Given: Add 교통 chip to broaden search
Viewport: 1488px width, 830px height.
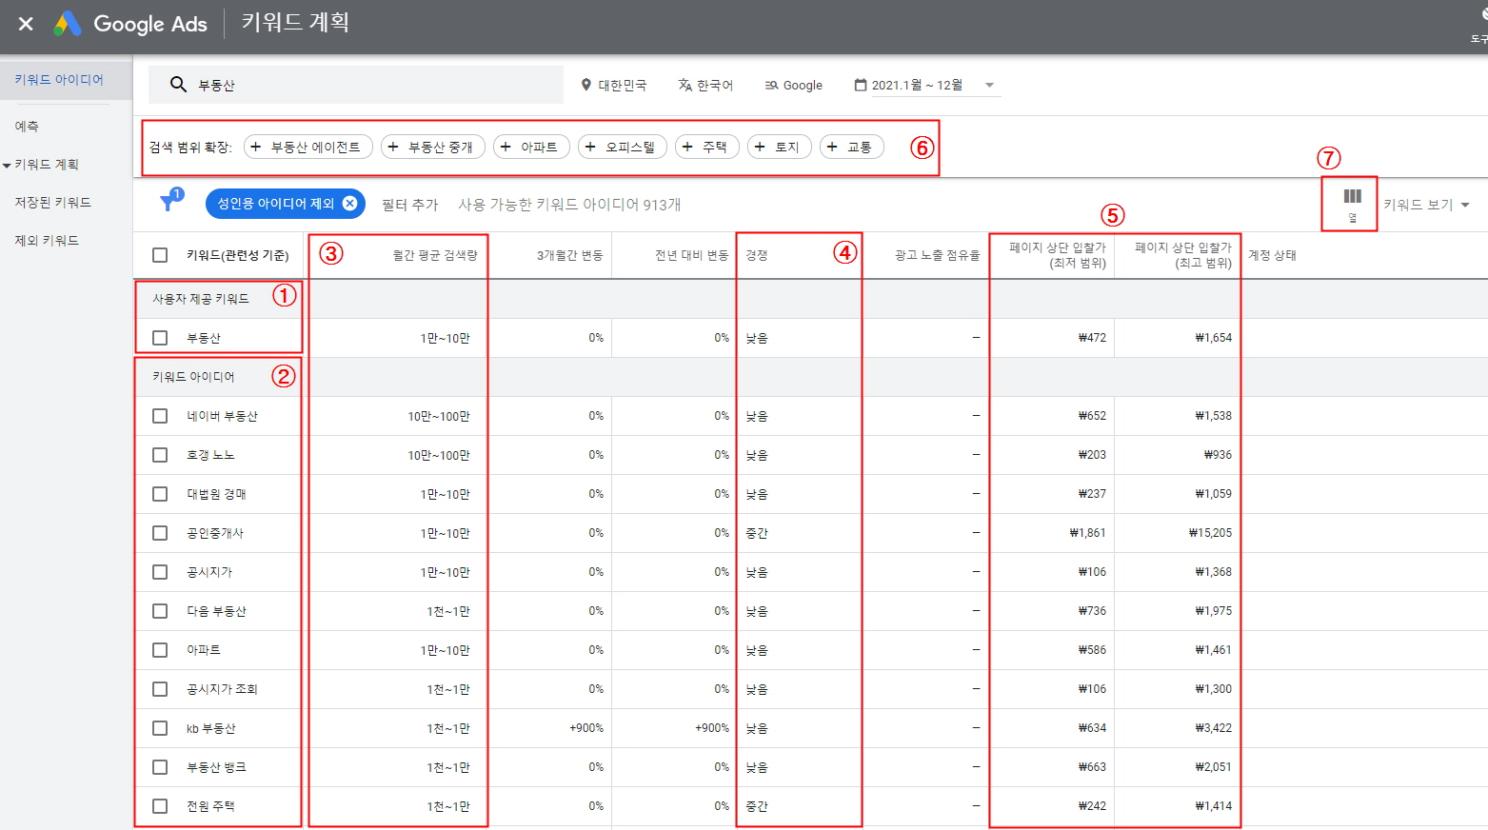Looking at the screenshot, I should pyautogui.click(x=852, y=147).
